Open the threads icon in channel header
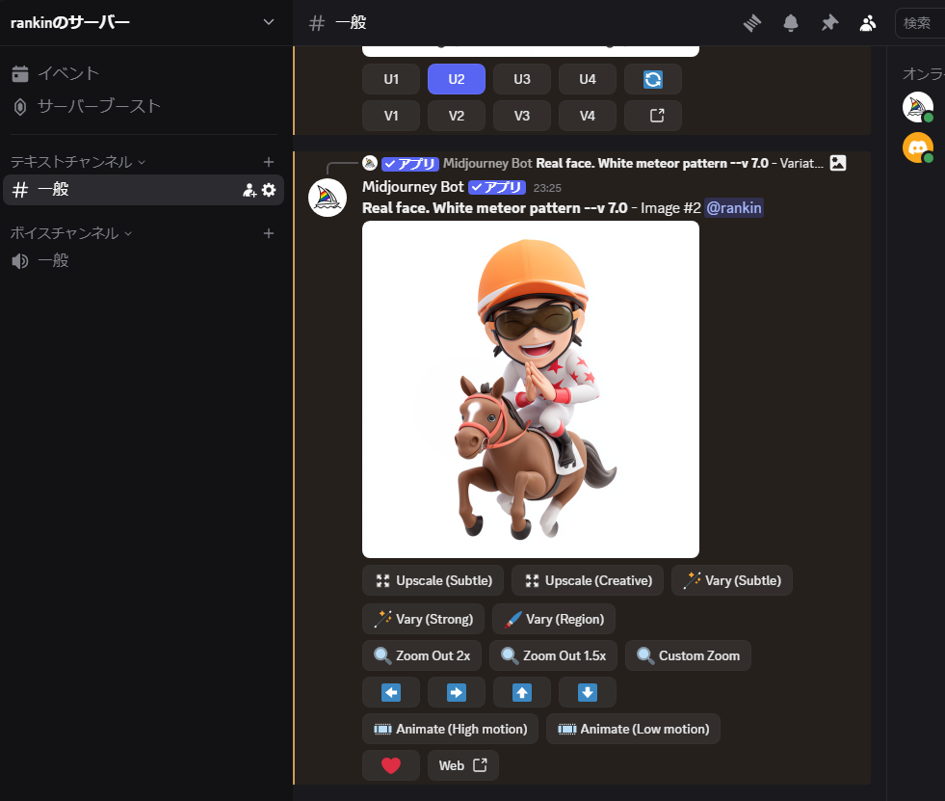945x801 pixels. coord(752,23)
